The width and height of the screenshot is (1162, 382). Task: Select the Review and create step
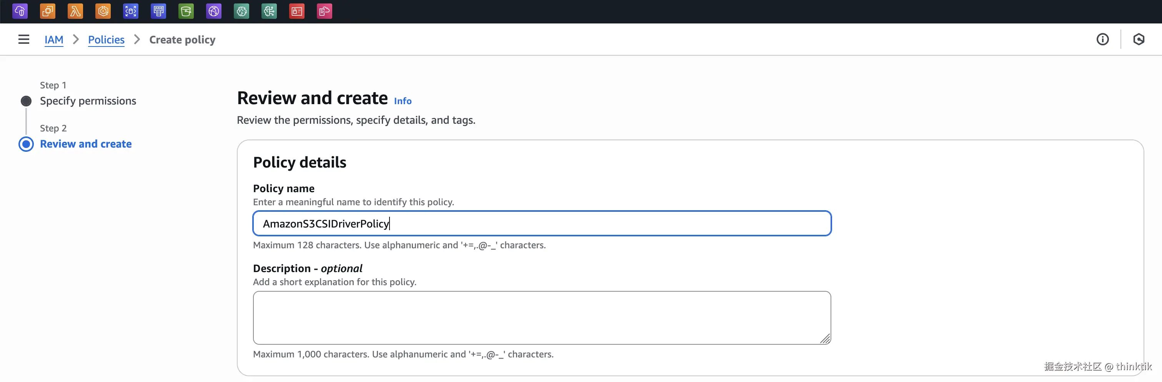coord(86,144)
